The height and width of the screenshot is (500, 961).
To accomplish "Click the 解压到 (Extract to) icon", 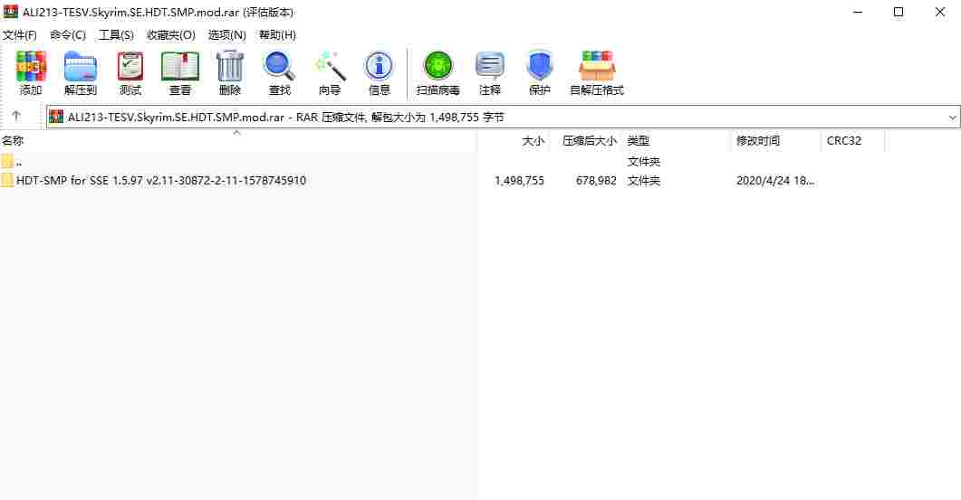I will coord(81,66).
